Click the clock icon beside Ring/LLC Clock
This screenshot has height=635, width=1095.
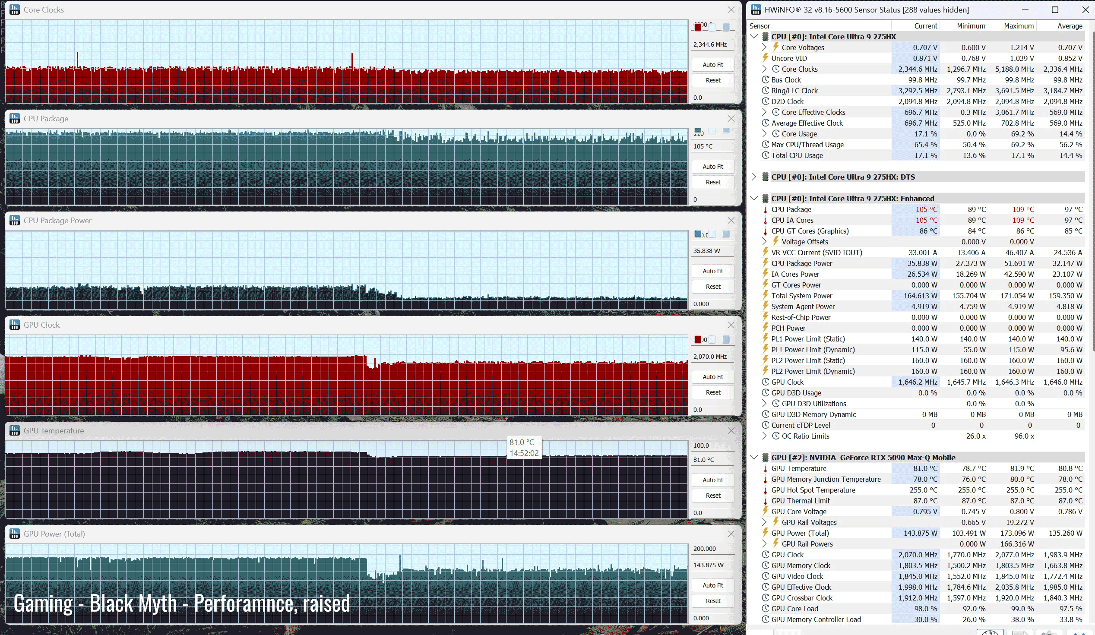coord(765,90)
